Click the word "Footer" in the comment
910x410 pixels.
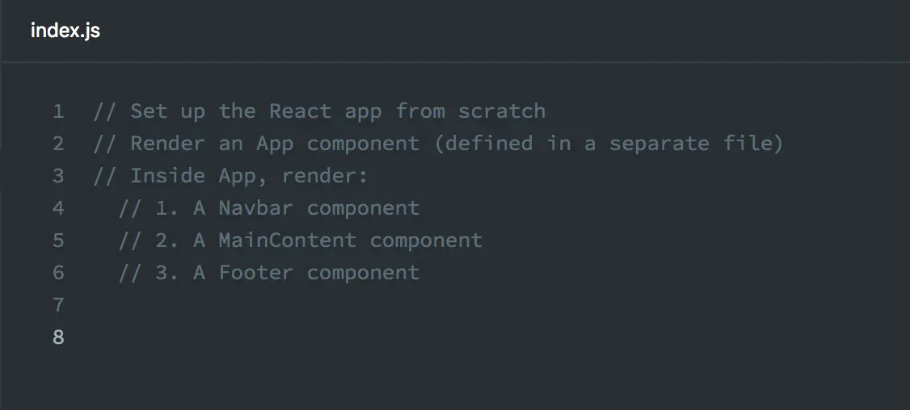(x=256, y=273)
